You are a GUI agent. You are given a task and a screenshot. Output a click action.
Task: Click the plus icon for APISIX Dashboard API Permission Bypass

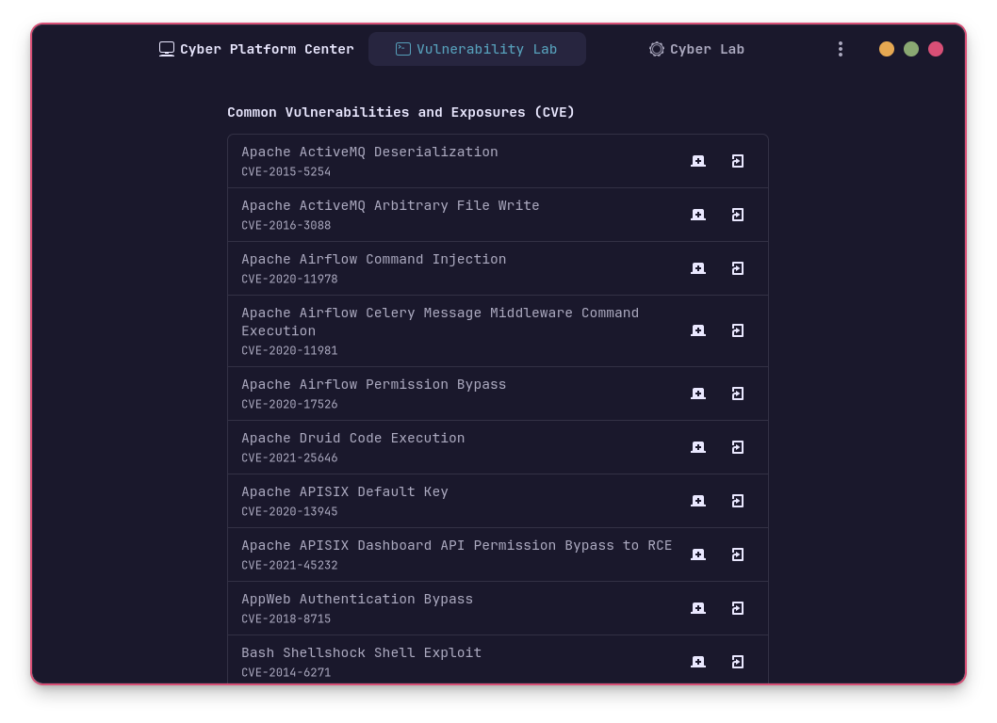point(698,554)
